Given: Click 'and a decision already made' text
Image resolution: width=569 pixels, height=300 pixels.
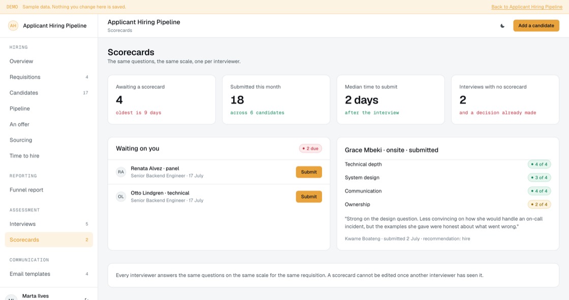Looking at the screenshot, I should point(498,113).
